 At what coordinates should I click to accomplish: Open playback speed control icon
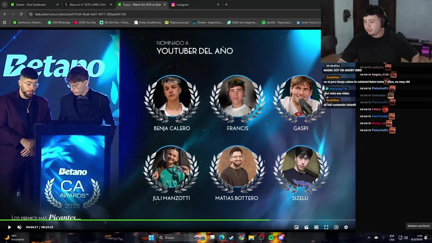pyautogui.click(x=336, y=227)
